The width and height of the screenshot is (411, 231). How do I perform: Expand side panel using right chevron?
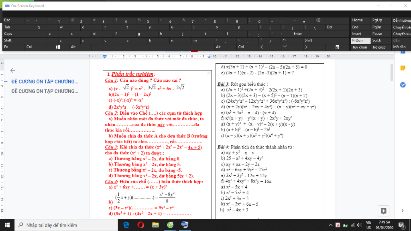pyautogui.click(x=403, y=211)
